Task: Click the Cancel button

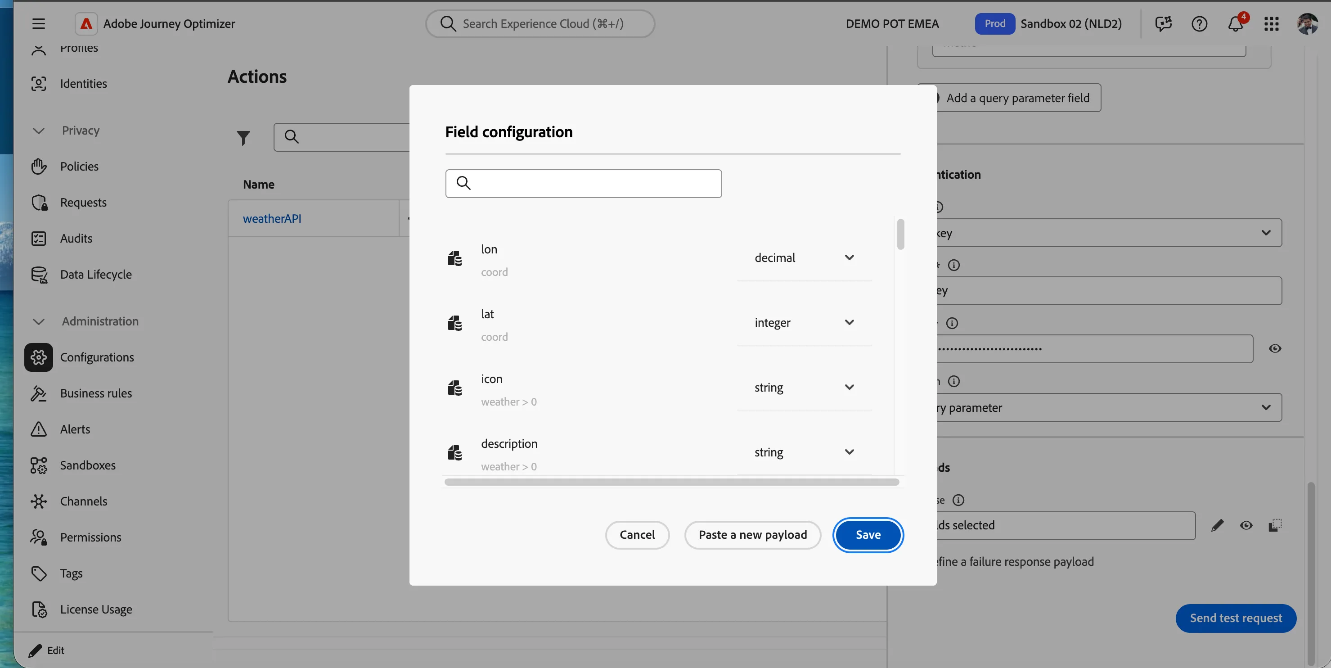Action: pyautogui.click(x=637, y=535)
